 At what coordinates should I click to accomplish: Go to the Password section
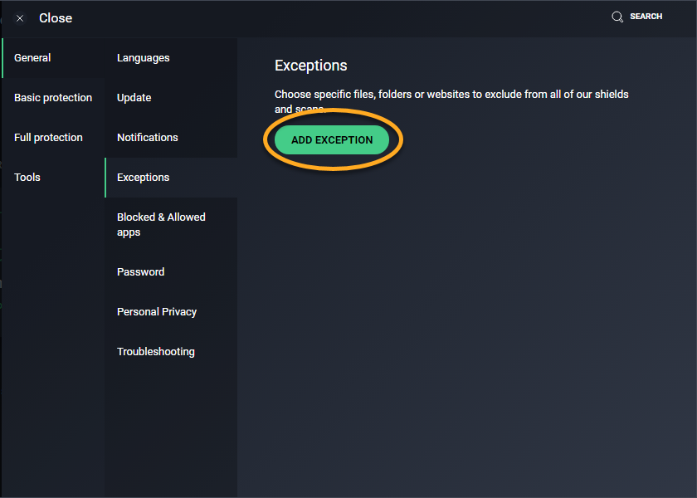point(140,272)
